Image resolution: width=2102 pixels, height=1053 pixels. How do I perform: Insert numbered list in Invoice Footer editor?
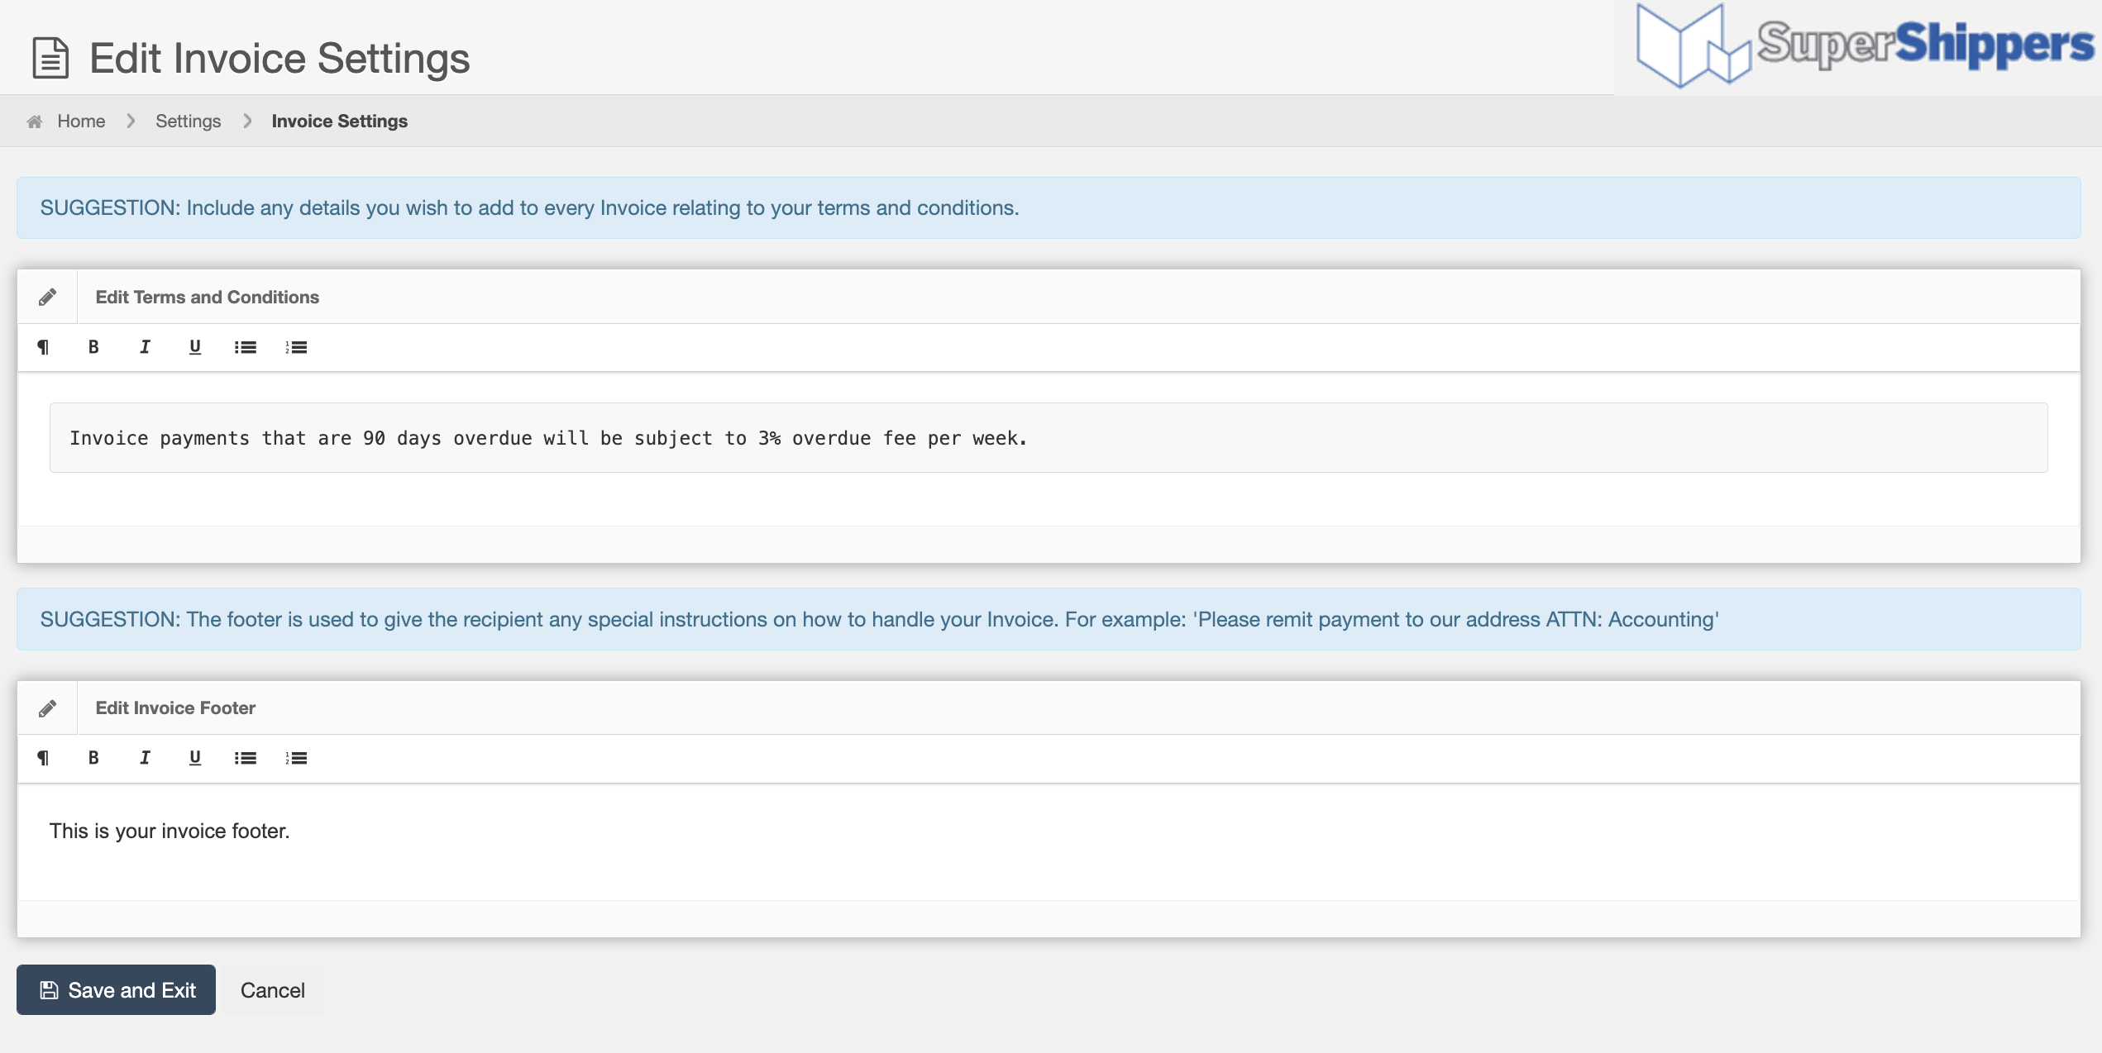click(x=296, y=758)
